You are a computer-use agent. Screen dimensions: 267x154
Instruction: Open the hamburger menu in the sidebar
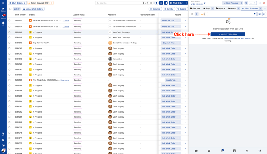pyautogui.click(x=3, y=3)
